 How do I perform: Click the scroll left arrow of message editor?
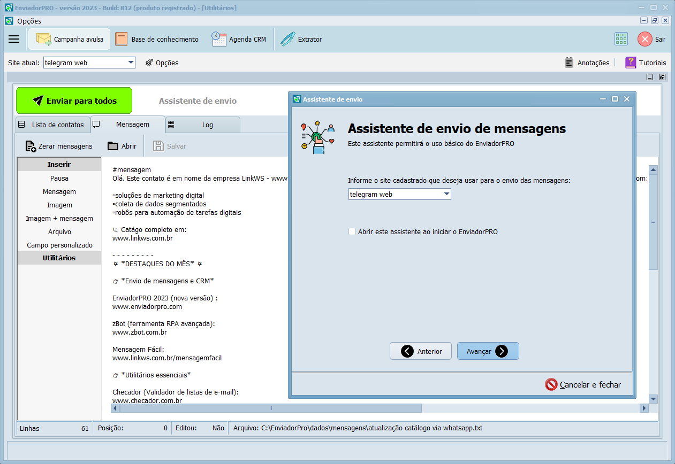tap(115, 408)
